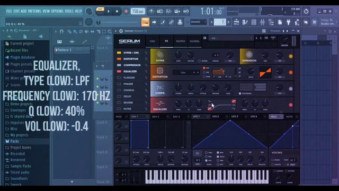The width and height of the screenshot is (339, 191).
Task: Click the play button in transport
Action: 109,11
